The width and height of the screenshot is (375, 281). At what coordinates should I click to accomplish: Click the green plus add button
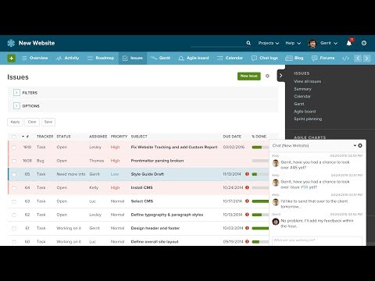(x=11, y=58)
